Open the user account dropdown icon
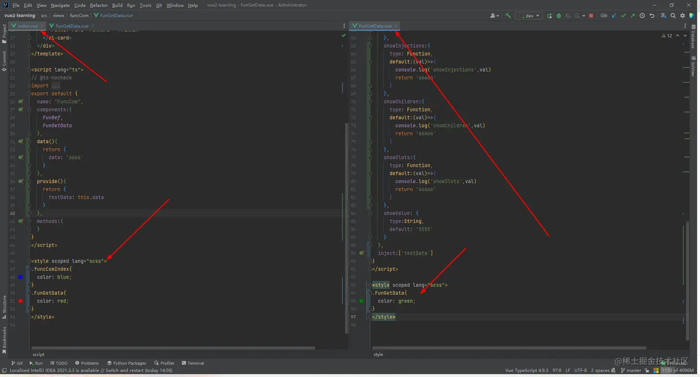This screenshot has height=377, width=700. pyautogui.click(x=494, y=16)
